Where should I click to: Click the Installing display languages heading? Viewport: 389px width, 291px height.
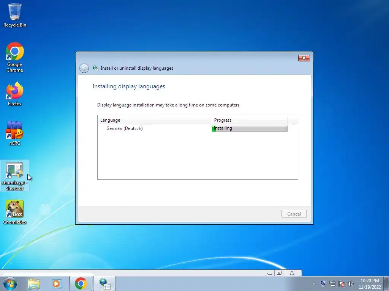tap(129, 86)
